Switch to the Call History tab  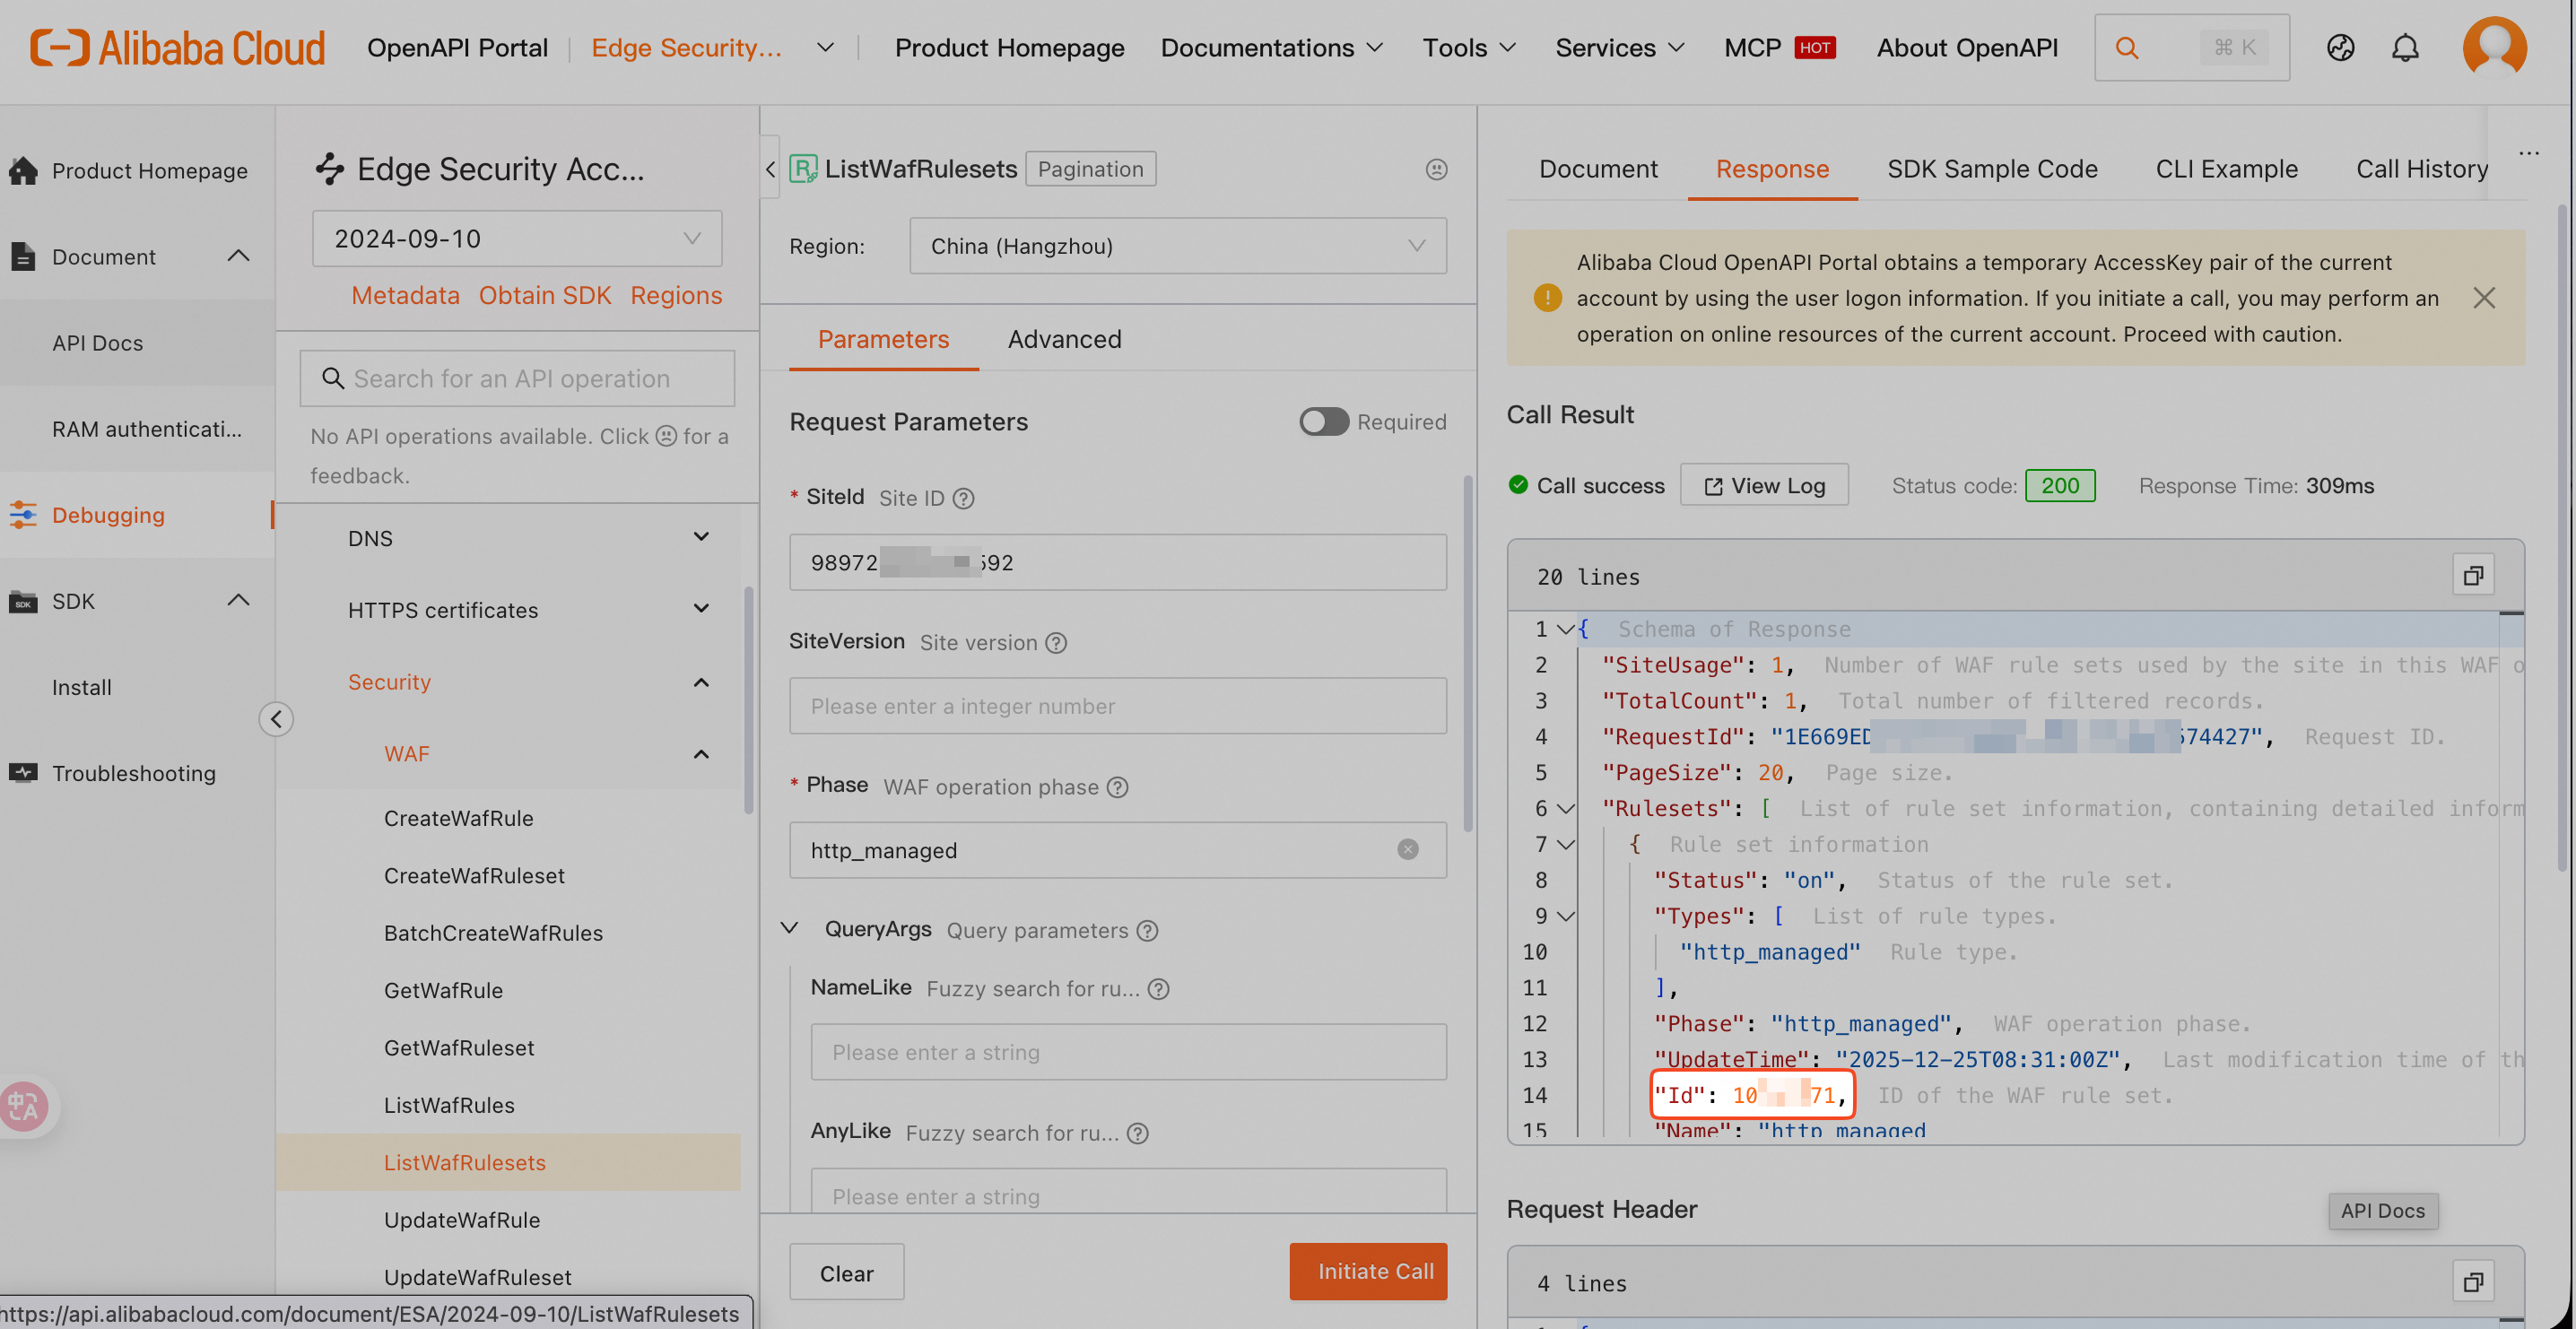2421,169
